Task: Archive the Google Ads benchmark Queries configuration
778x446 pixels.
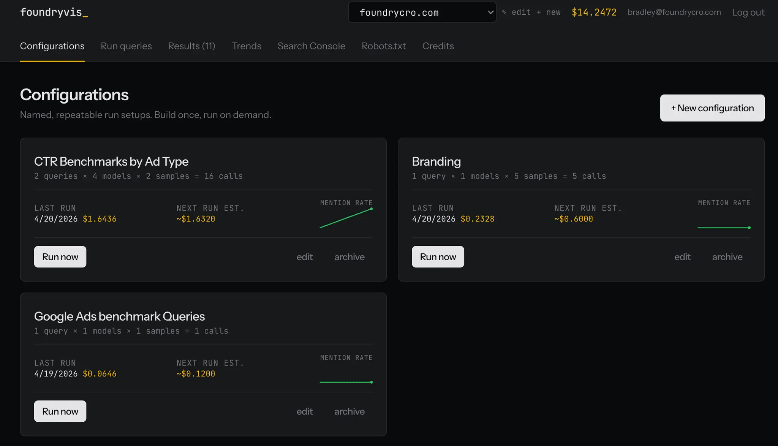Action: [349, 411]
